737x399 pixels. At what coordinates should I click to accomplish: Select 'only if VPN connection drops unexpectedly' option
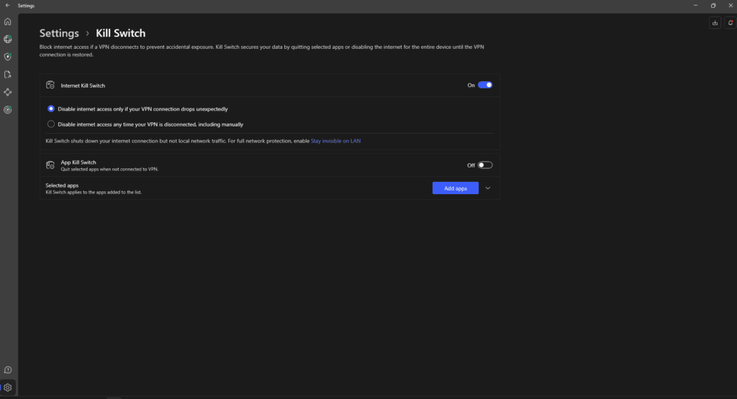[x=51, y=109]
